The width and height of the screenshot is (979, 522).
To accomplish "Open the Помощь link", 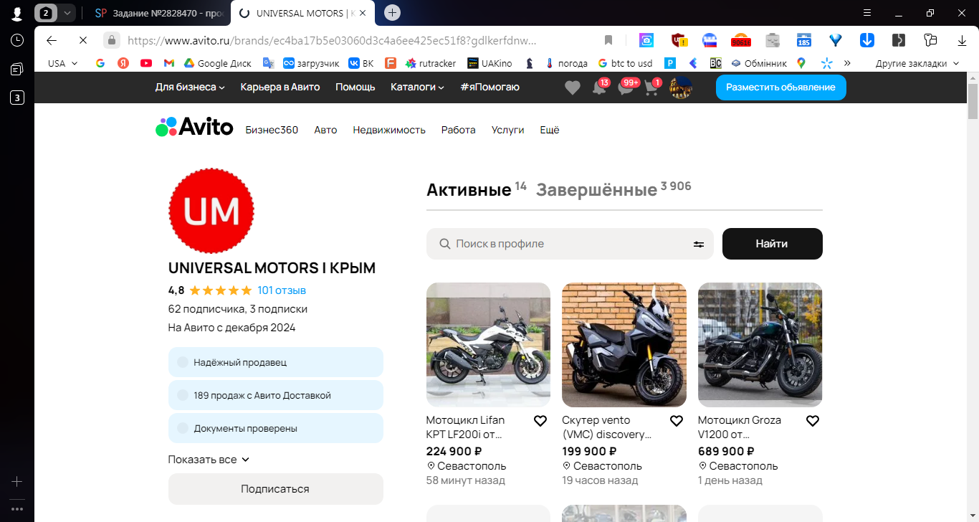I will pos(355,87).
